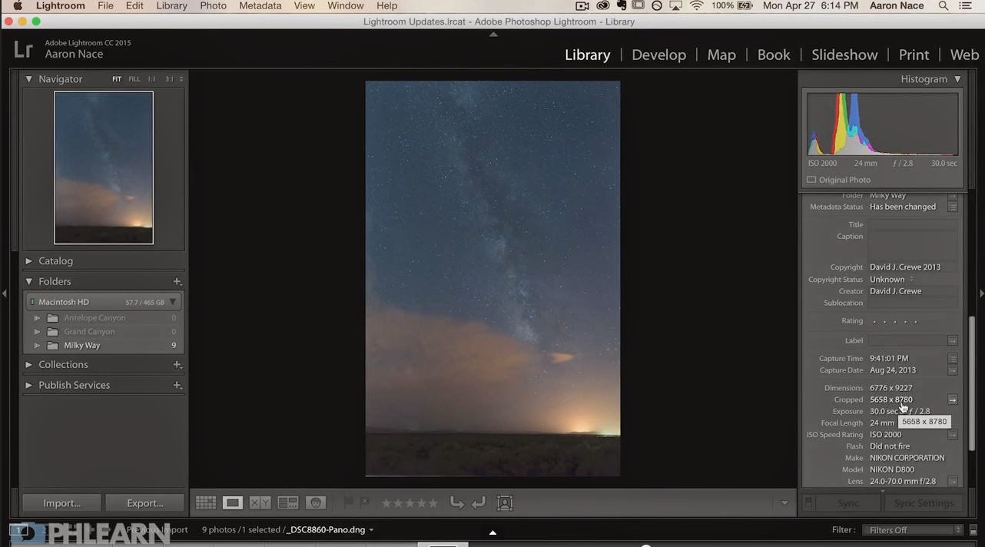Viewport: 985px width, 547px height.
Task: Click the Export button
Action: 144,502
